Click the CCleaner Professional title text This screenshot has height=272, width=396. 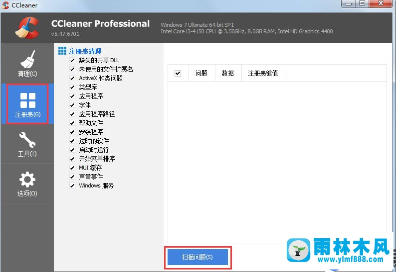100,24
